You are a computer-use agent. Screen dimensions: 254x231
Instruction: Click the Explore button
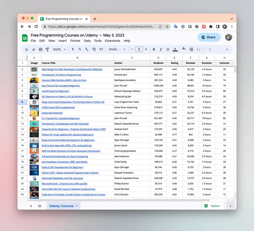[x=213, y=206]
